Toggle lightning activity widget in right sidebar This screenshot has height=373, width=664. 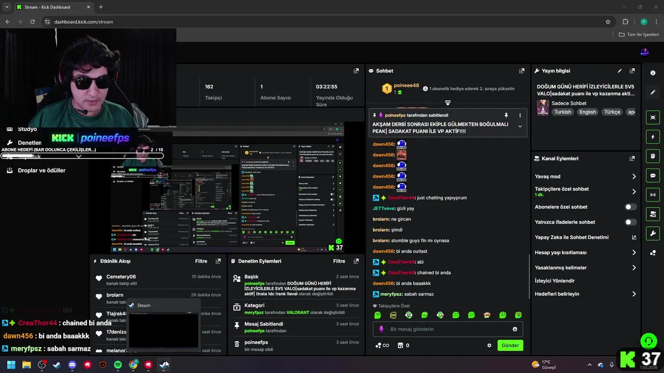tap(653, 137)
